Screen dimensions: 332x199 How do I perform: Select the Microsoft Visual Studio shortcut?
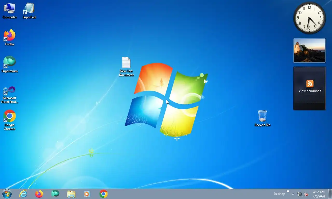10,95
